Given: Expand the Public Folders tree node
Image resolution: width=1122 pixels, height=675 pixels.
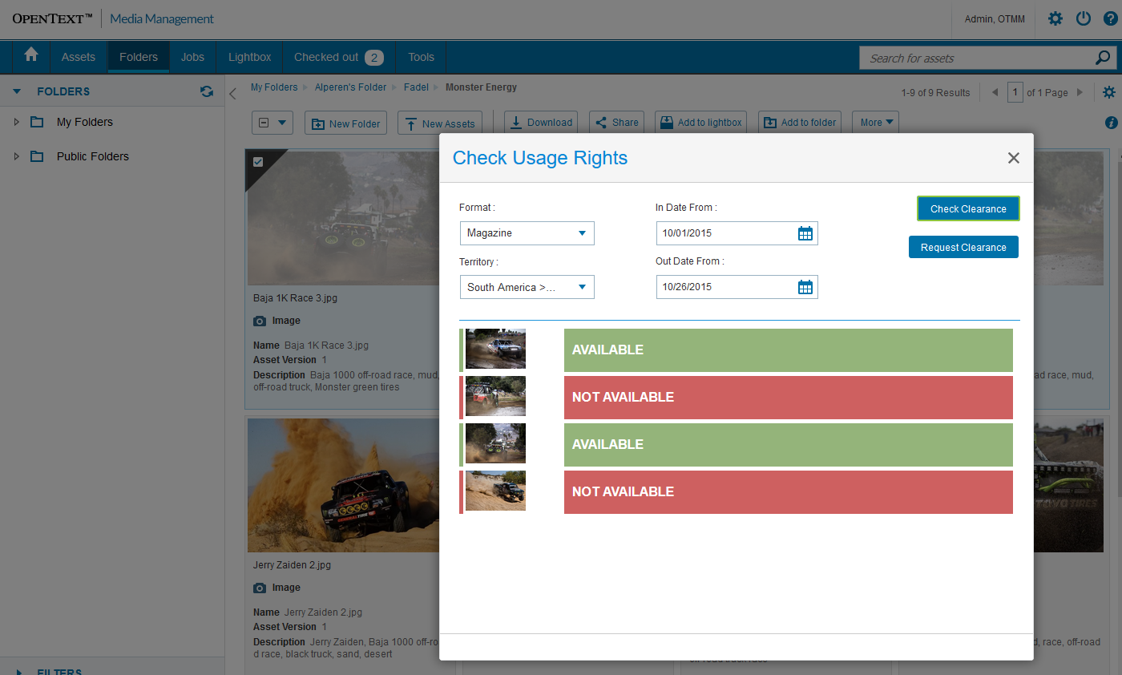Looking at the screenshot, I should click(16, 156).
